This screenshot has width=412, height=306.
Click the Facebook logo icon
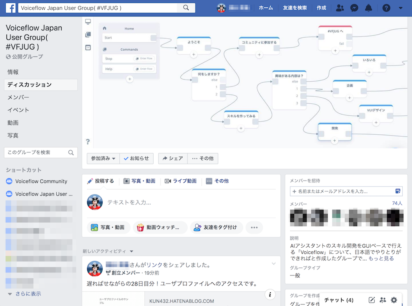[10, 8]
